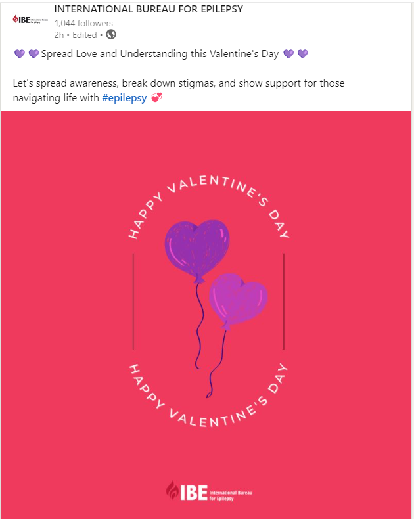
Task: Click the left vertical line beside the balloons
Action: click(133, 301)
